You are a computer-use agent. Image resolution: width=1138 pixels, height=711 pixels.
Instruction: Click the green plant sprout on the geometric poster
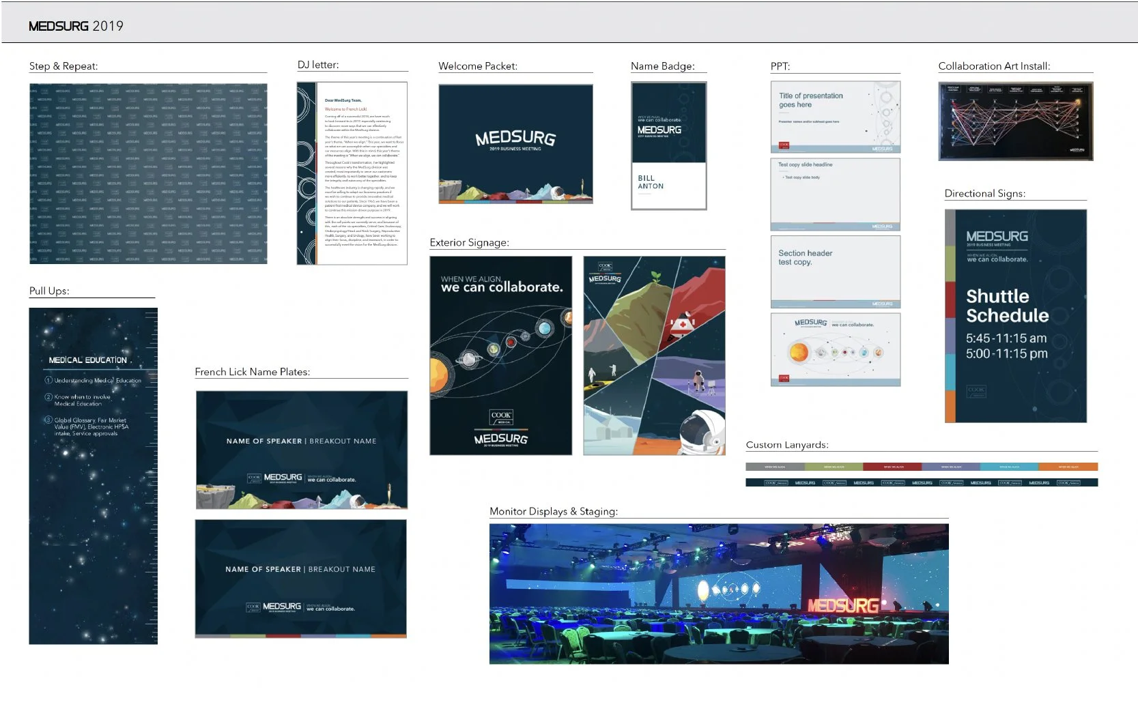656,277
